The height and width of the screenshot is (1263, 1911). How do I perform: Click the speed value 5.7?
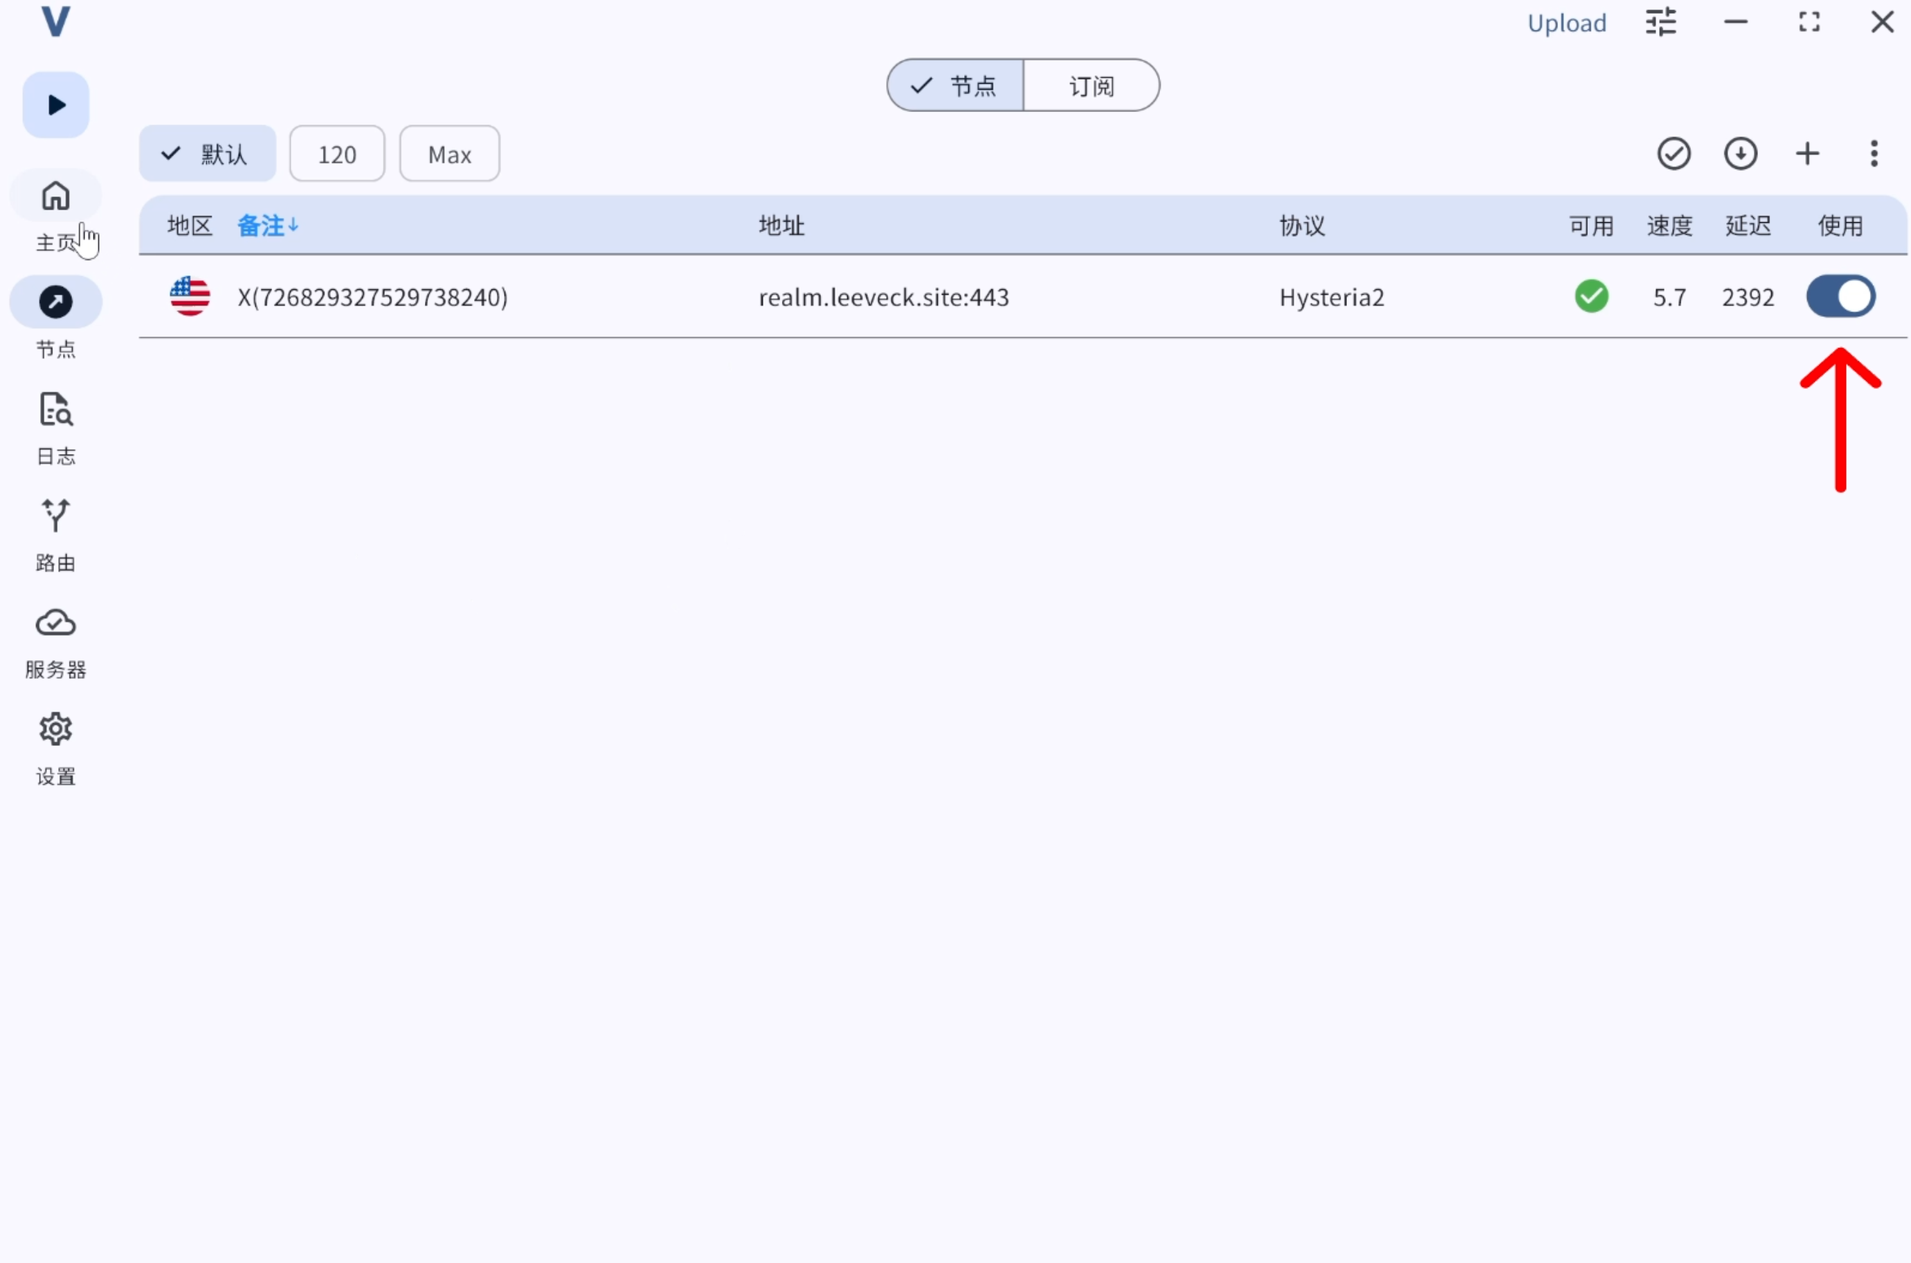1669,297
